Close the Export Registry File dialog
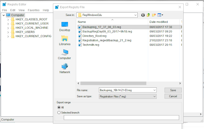 (180, 7)
